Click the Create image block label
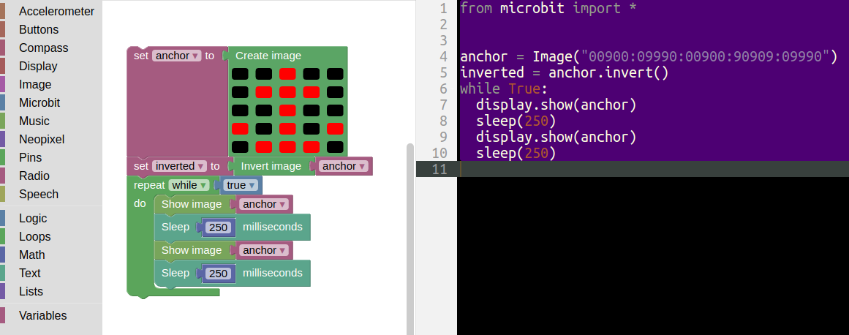Screen dimensions: 849x335 pyautogui.click(x=268, y=56)
